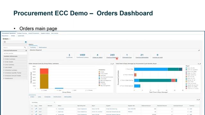The height and width of the screenshot is (115, 205).
Task: Open options menu for Total Time in Days chart
Action: [x=198, y=64]
